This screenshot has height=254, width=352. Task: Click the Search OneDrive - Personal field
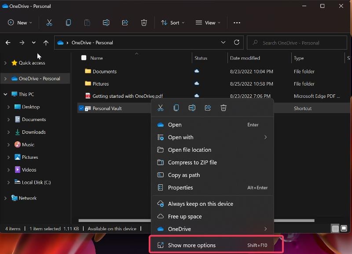(x=297, y=43)
